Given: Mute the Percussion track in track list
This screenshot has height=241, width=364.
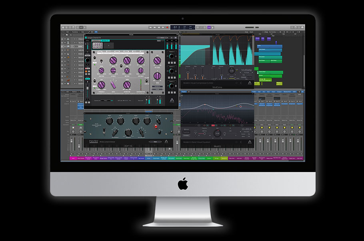Looking at the screenshot, I should (x=74, y=57).
